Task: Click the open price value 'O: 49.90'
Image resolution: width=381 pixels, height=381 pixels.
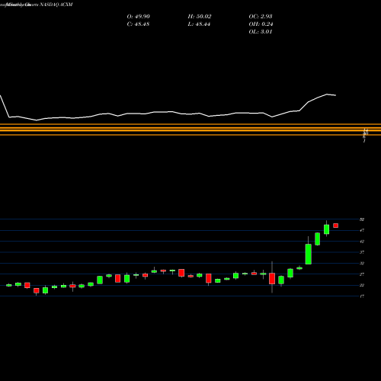Action: pyautogui.click(x=138, y=17)
